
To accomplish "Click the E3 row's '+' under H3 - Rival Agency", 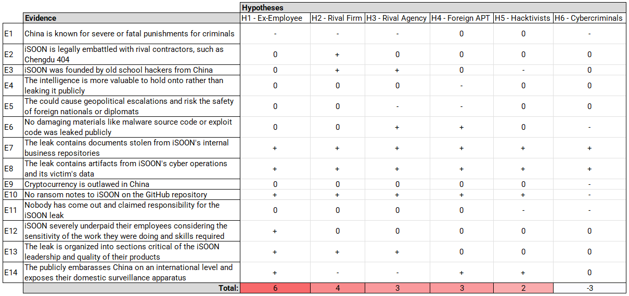I will pyautogui.click(x=397, y=70).
